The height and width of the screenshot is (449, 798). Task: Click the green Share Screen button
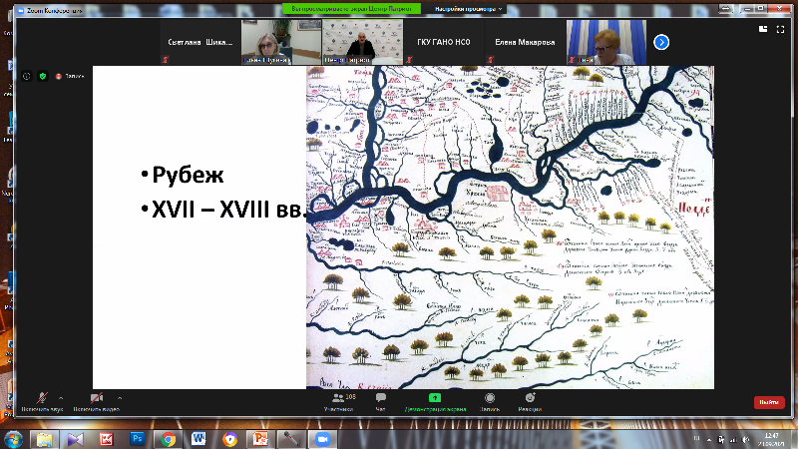point(435,402)
